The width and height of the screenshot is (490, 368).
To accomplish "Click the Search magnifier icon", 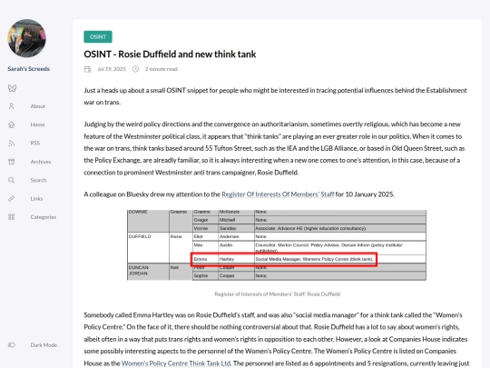I will pyautogui.click(x=12, y=180).
